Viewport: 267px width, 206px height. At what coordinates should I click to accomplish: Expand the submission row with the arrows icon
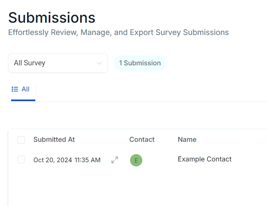[x=115, y=160]
